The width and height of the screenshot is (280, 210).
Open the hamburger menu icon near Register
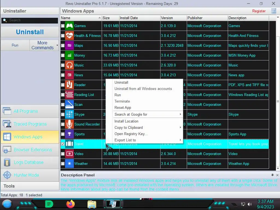click(x=273, y=11)
